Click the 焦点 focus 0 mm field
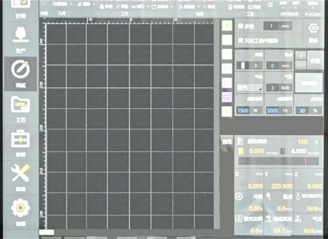328x239 pixels. [279, 66]
